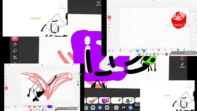197x111 pixels.
Task: Open the Цвет color option on the right panel
Action: pyautogui.click(x=182, y=58)
